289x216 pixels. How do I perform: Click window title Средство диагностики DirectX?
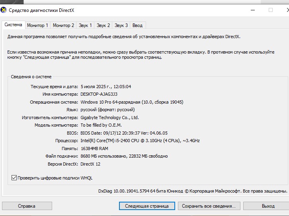[41, 10]
